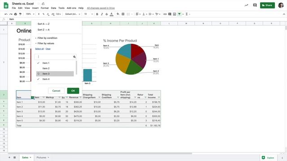The width and height of the screenshot is (287, 161).
Task: Collapse the toolbar with the up chevron
Action: click(284, 14)
